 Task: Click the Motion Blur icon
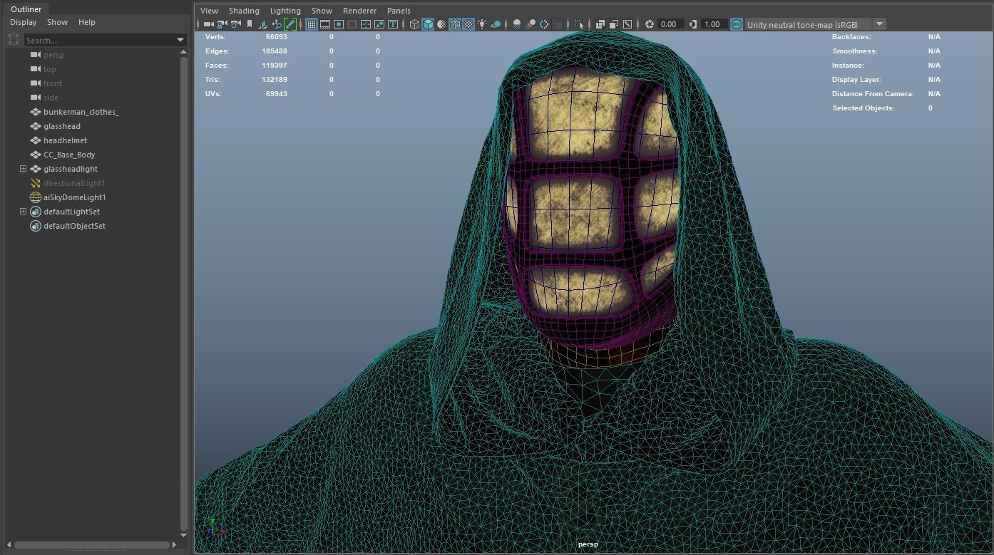531,24
